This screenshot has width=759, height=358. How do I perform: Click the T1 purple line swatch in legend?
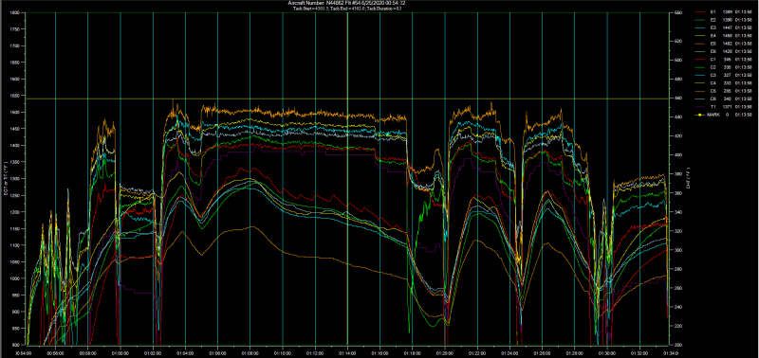pyautogui.click(x=699, y=107)
